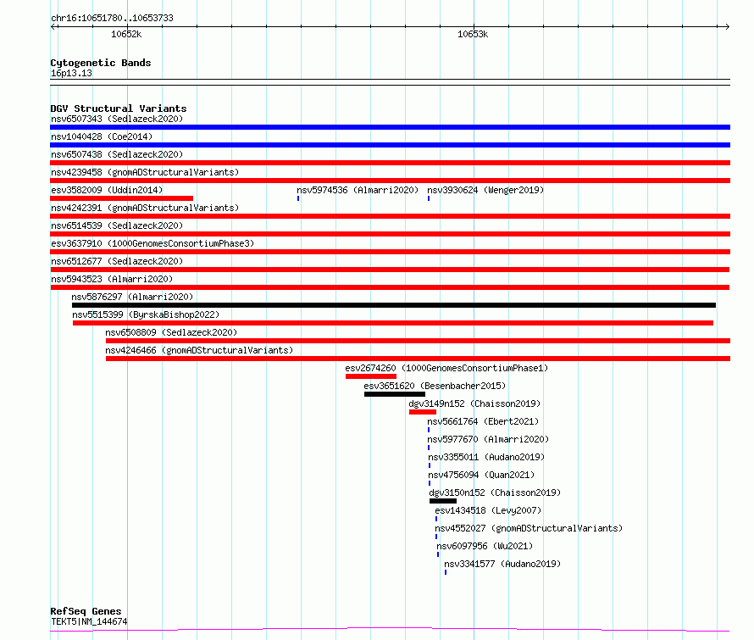The image size is (754, 640).
Task: Open the esv3582009 (Uddin2014) label
Action: pyautogui.click(x=107, y=190)
